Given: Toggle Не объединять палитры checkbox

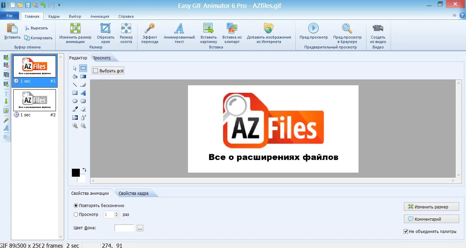Looking at the screenshot, I should tap(430, 231).
